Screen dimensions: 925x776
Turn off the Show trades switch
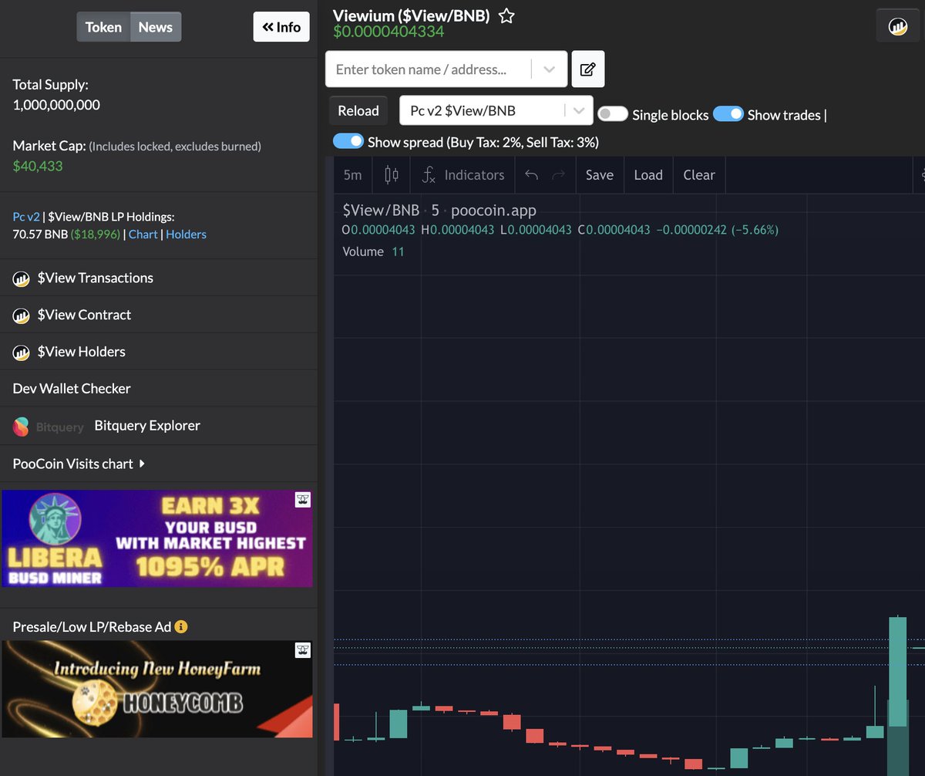click(x=728, y=114)
